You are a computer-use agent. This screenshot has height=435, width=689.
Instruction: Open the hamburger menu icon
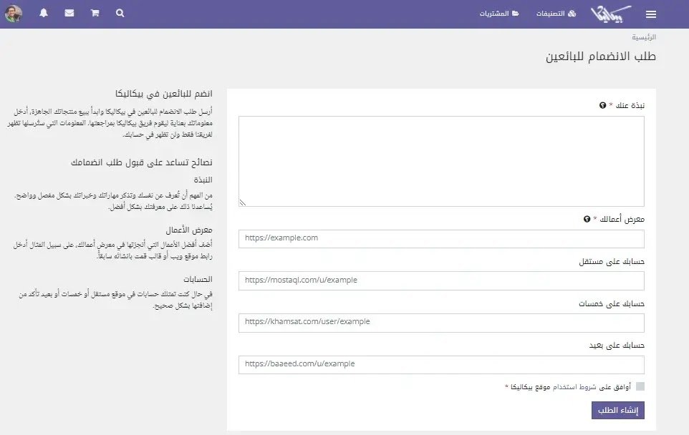coord(650,14)
